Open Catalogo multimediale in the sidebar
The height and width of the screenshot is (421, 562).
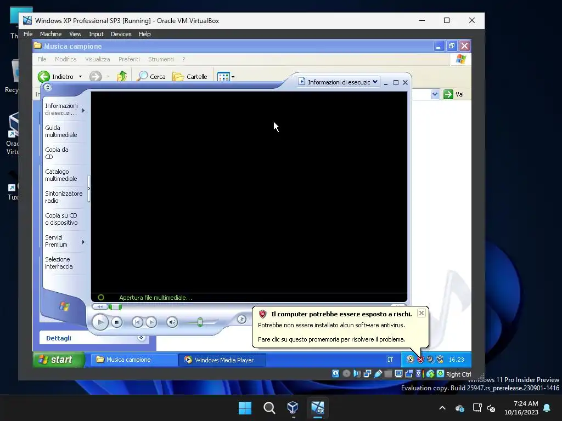coord(61,175)
